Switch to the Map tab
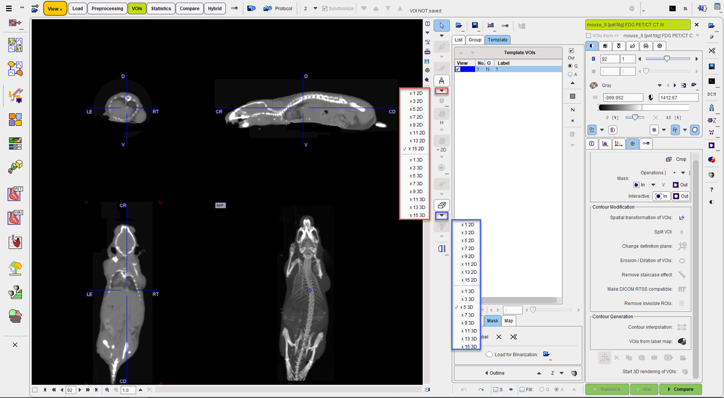This screenshot has height=398, width=724. point(508,321)
